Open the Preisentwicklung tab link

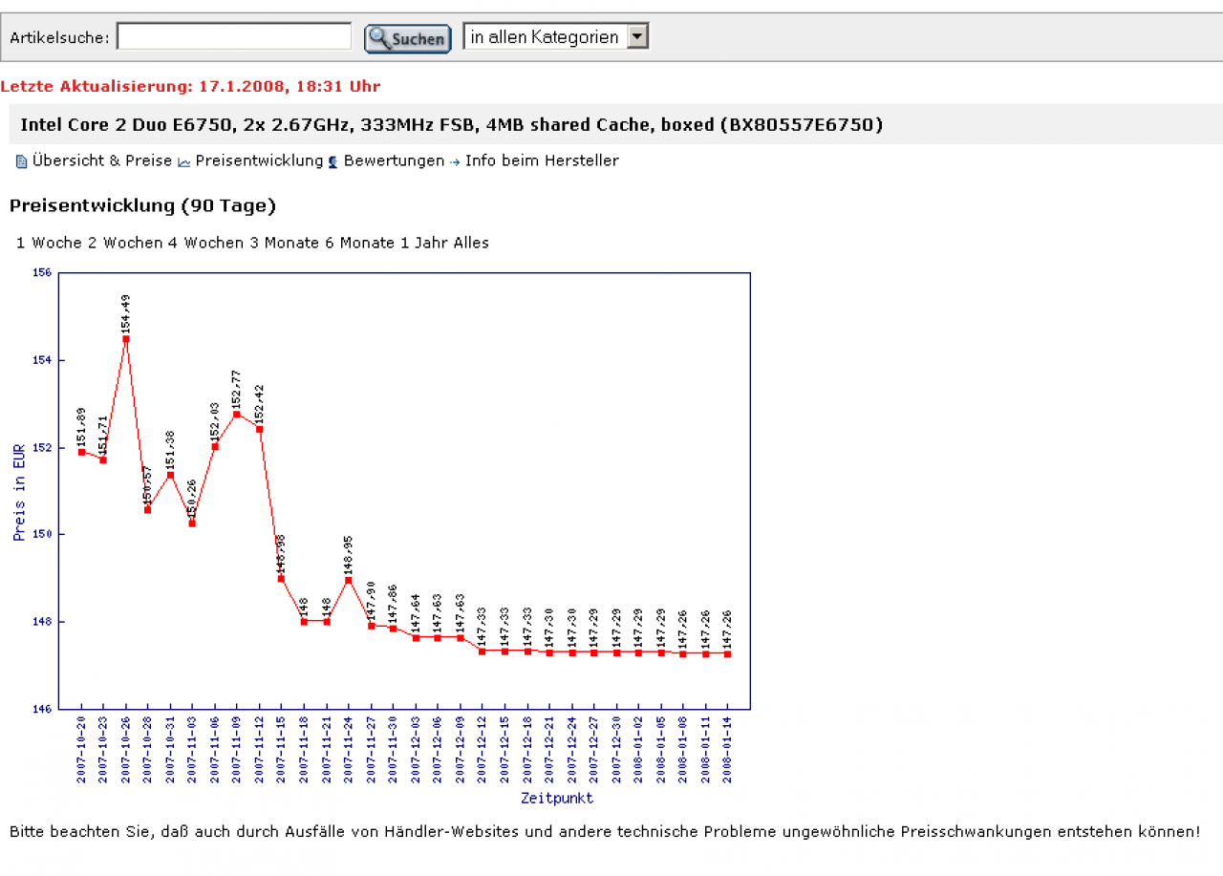260,160
